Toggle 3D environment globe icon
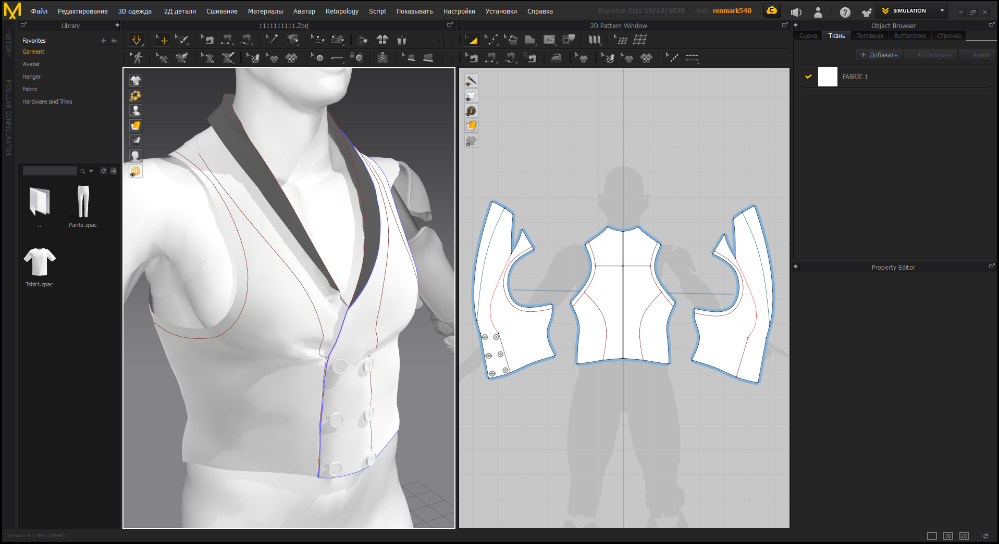The height and width of the screenshot is (544, 999). (x=135, y=171)
